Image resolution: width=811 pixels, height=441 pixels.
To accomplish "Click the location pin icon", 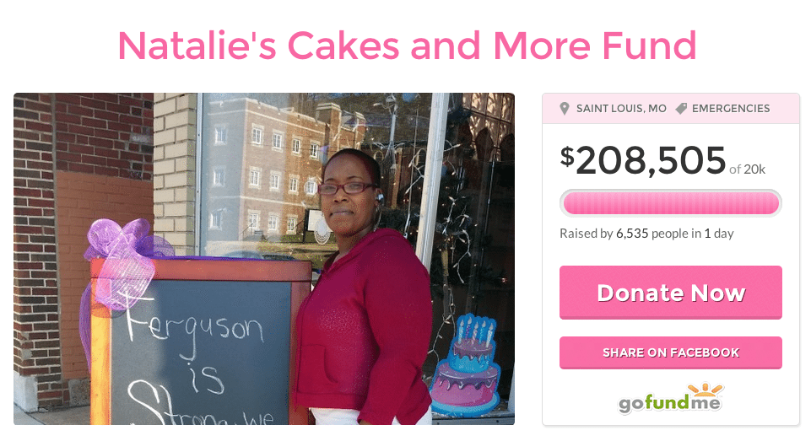I will tap(565, 109).
